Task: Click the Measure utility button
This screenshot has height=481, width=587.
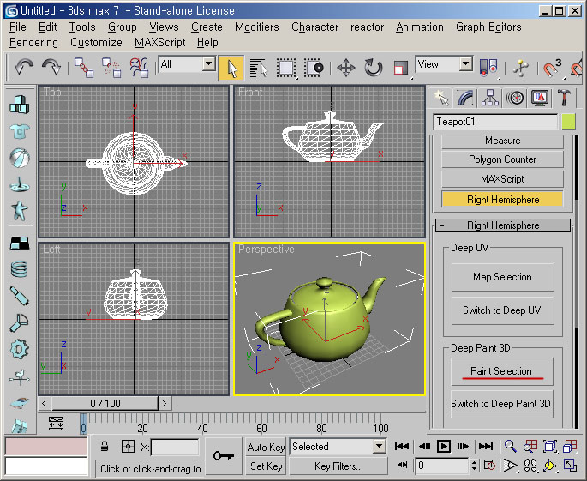Action: [502, 141]
